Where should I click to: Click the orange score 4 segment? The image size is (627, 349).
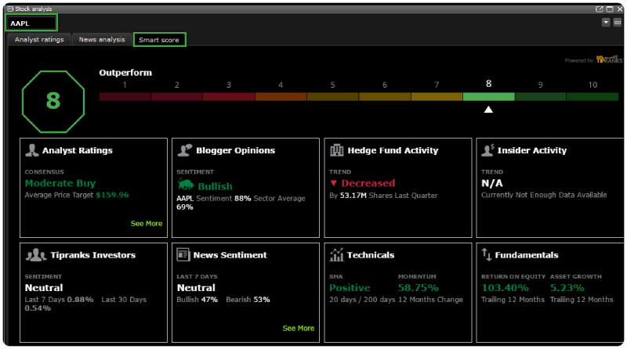281,96
